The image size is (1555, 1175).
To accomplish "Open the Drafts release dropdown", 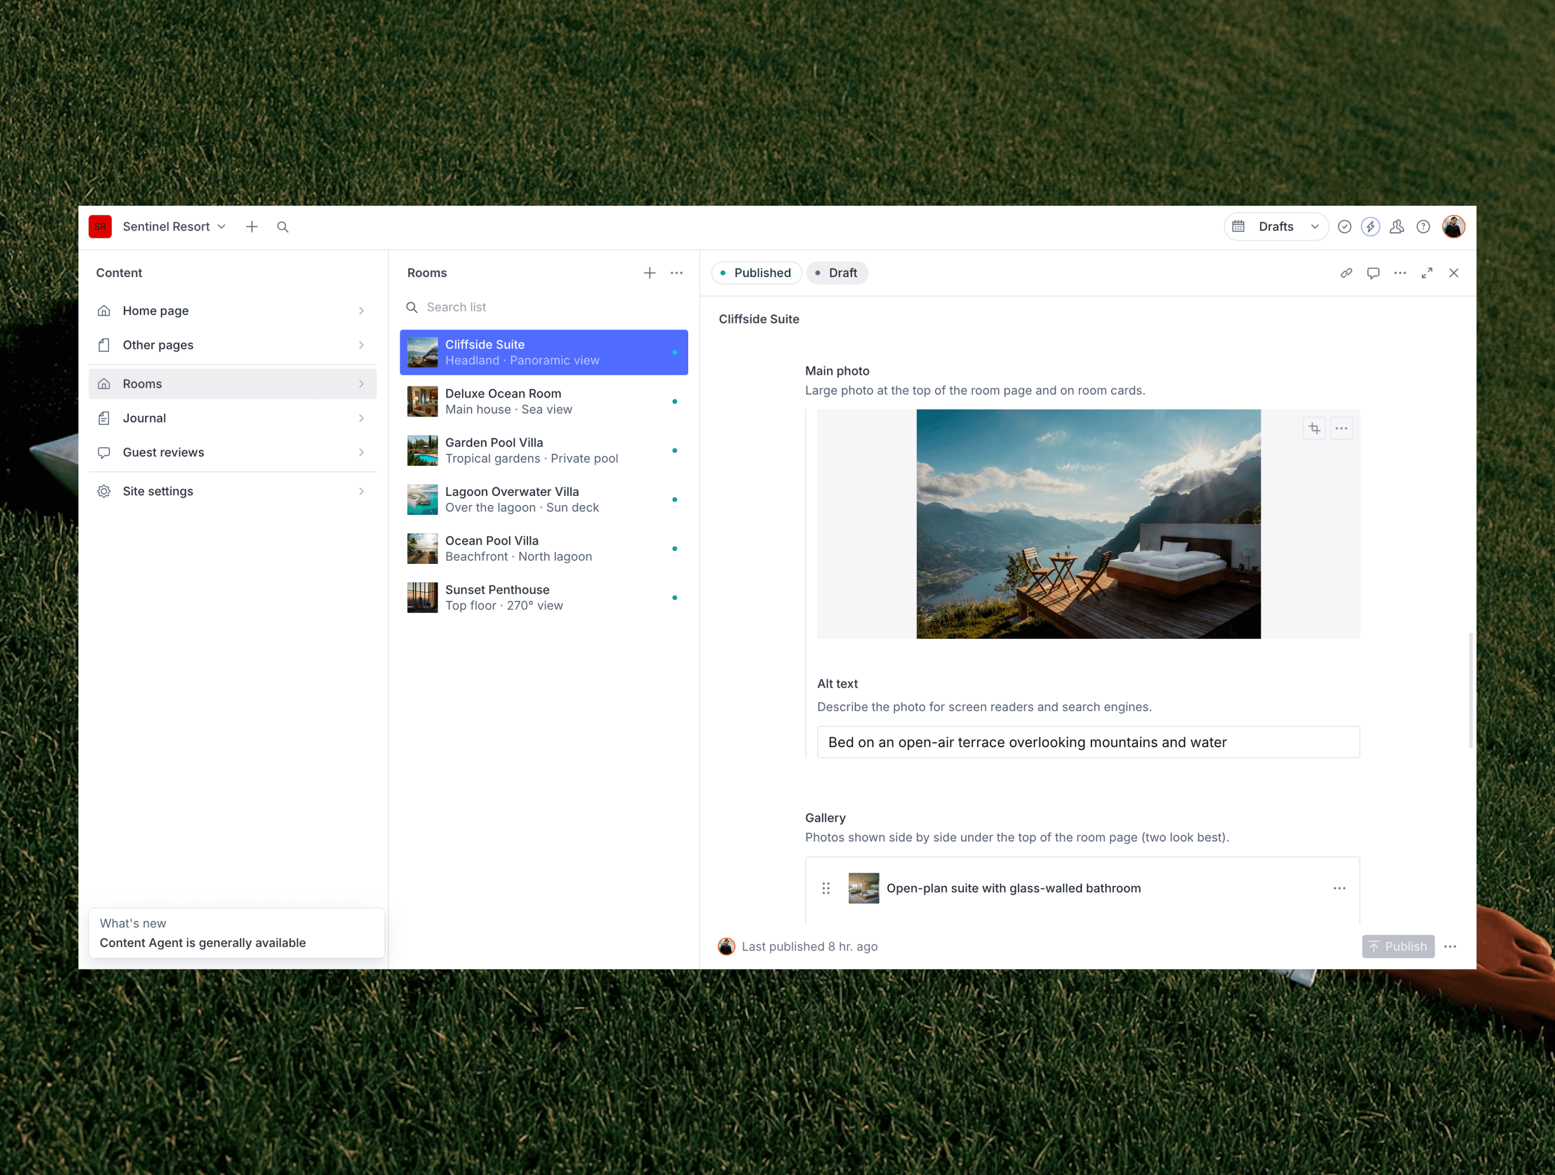I will tap(1276, 226).
